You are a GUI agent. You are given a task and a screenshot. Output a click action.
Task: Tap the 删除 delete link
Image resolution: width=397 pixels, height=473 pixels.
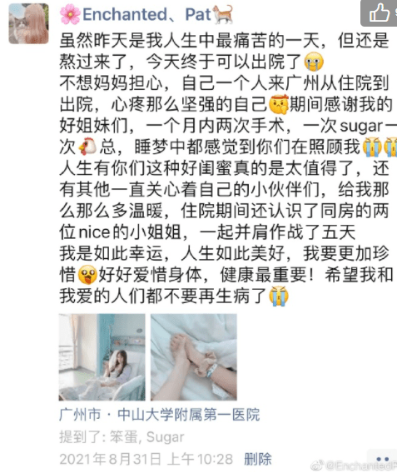pos(258,459)
